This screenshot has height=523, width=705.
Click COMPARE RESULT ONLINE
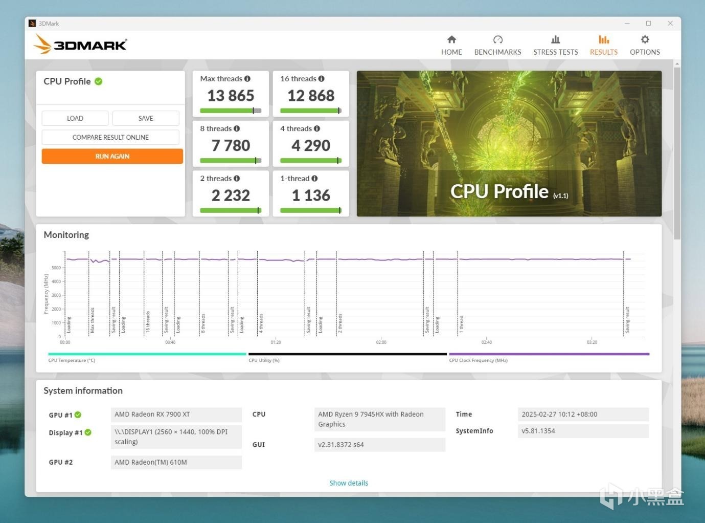pyautogui.click(x=110, y=137)
